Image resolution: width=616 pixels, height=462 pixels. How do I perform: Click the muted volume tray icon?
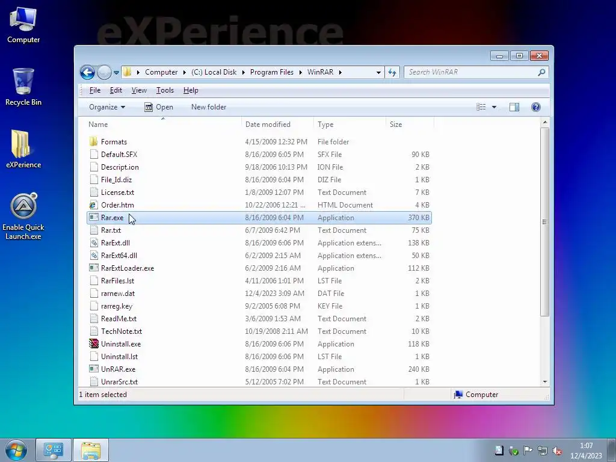pos(556,451)
